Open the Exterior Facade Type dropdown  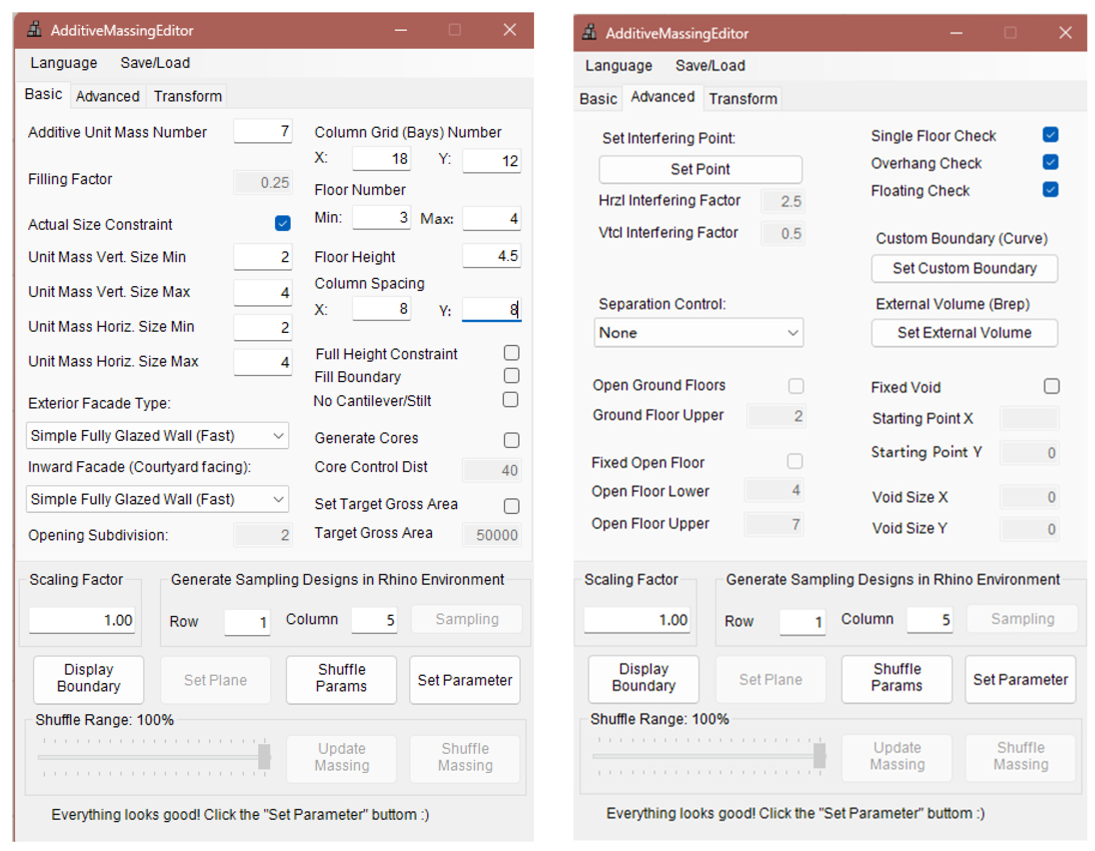[157, 436]
